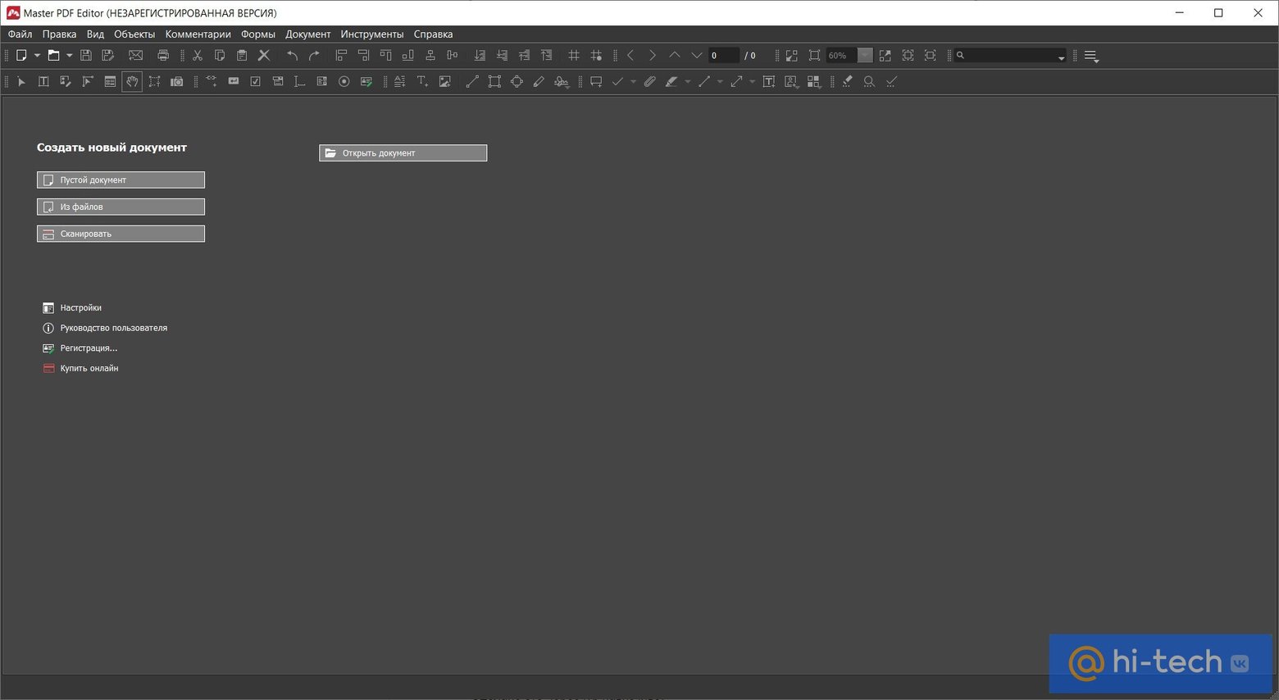This screenshot has height=700, width=1279.
Task: Click the Открыть документ button
Action: pos(403,153)
